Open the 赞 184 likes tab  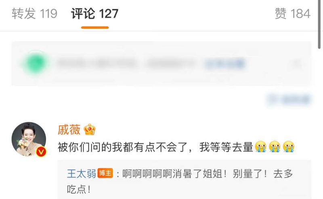click(292, 14)
